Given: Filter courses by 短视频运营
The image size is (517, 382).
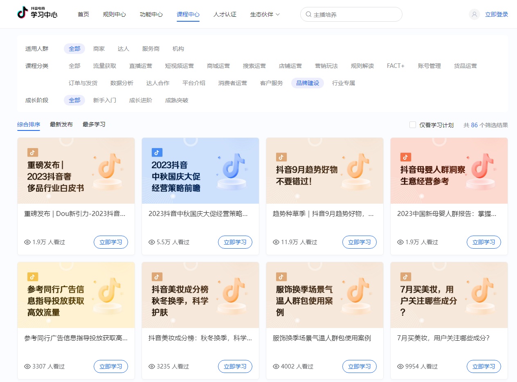Looking at the screenshot, I should 180,66.
